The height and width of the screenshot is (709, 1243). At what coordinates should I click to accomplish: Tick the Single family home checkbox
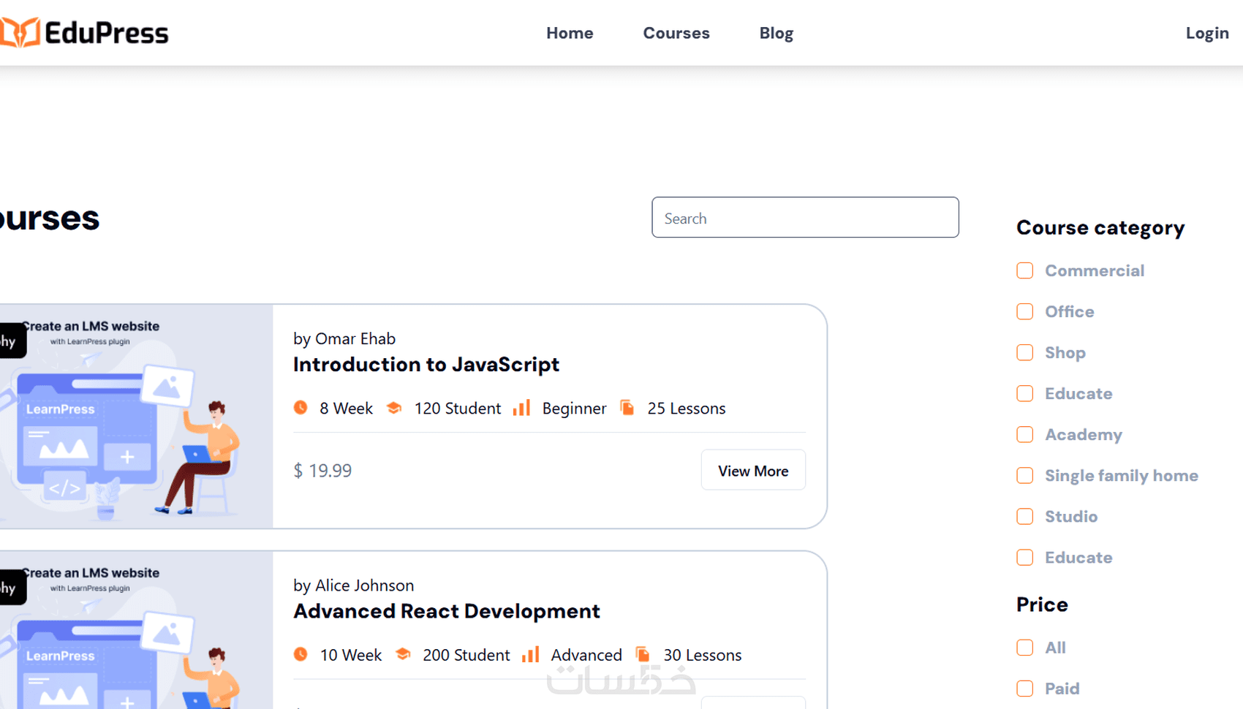pyautogui.click(x=1025, y=476)
